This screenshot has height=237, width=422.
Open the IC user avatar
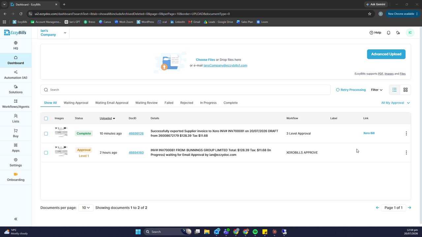[410, 33]
